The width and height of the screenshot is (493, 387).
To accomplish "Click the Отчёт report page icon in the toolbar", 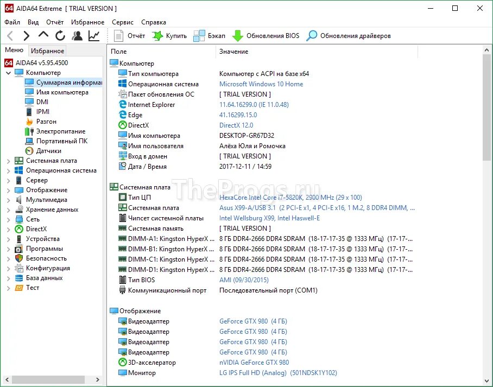I will tap(118, 36).
